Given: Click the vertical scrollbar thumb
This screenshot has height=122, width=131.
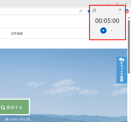Looking at the screenshot, I should pos(129,47).
